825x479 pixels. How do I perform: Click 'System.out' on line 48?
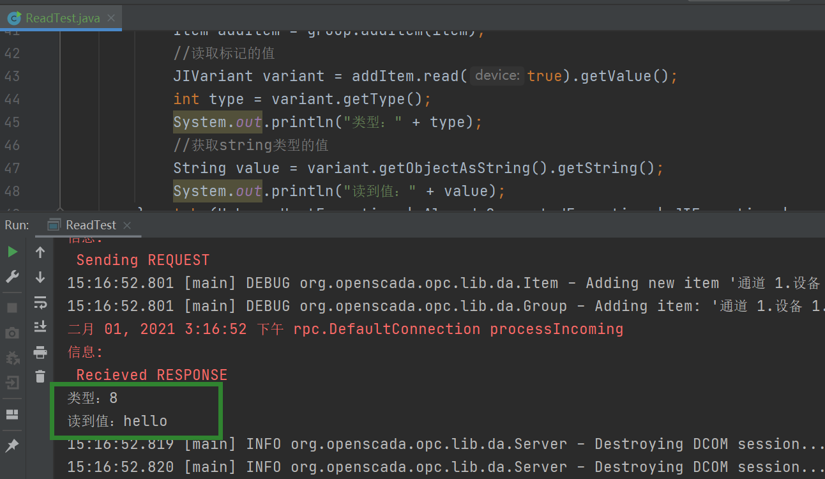[x=218, y=191]
